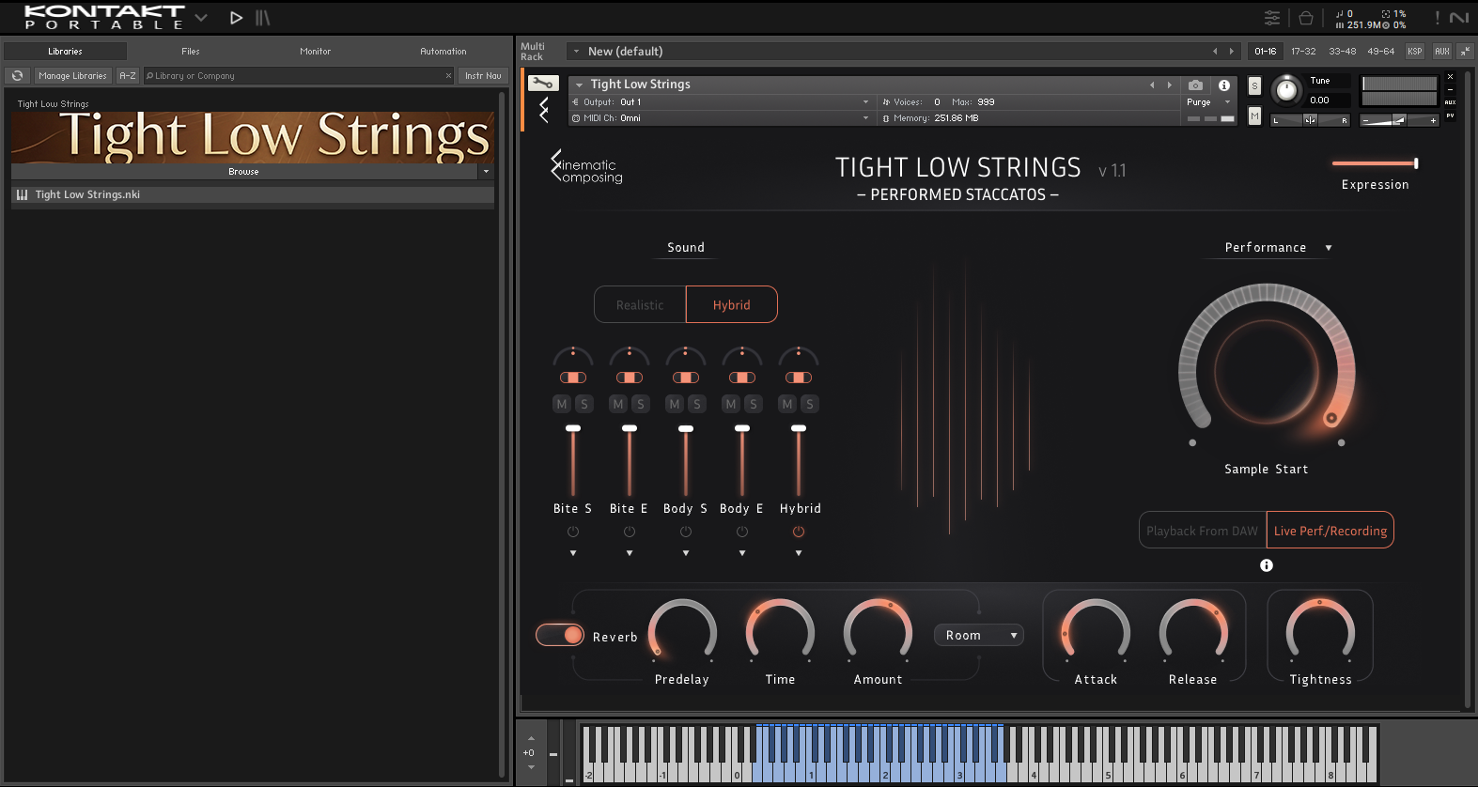
Task: Enable the Hybrid layer power icon
Action: pyautogui.click(x=799, y=532)
